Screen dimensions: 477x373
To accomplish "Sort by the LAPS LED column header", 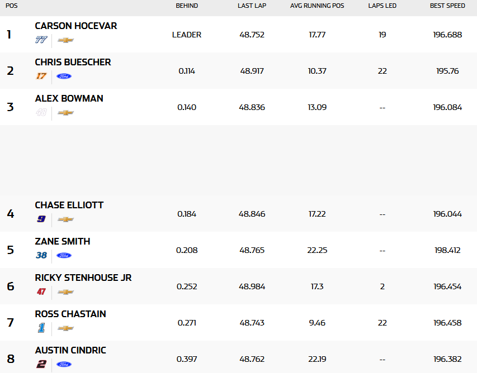I will click(382, 6).
